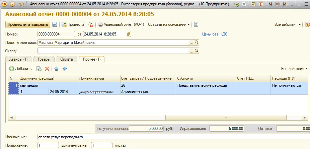Click the Цены без НДС link

tap(215, 34)
